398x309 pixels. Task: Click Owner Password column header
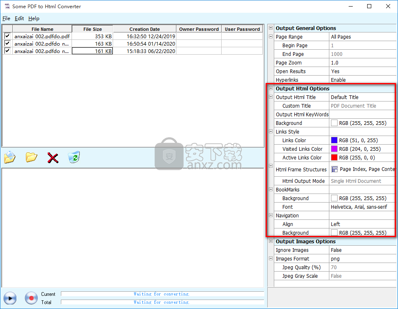[199, 29]
